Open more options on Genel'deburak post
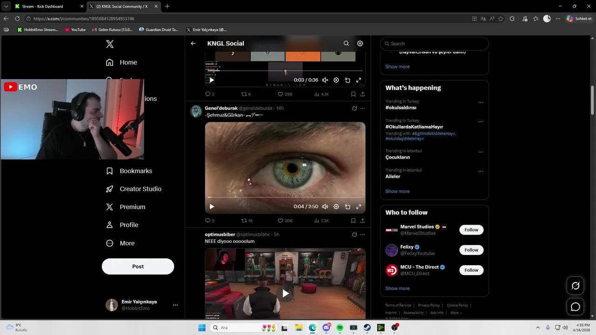 point(363,108)
